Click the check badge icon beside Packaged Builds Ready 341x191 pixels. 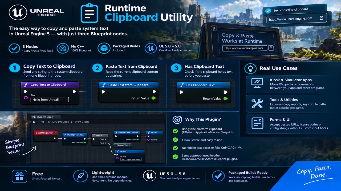point(219,176)
